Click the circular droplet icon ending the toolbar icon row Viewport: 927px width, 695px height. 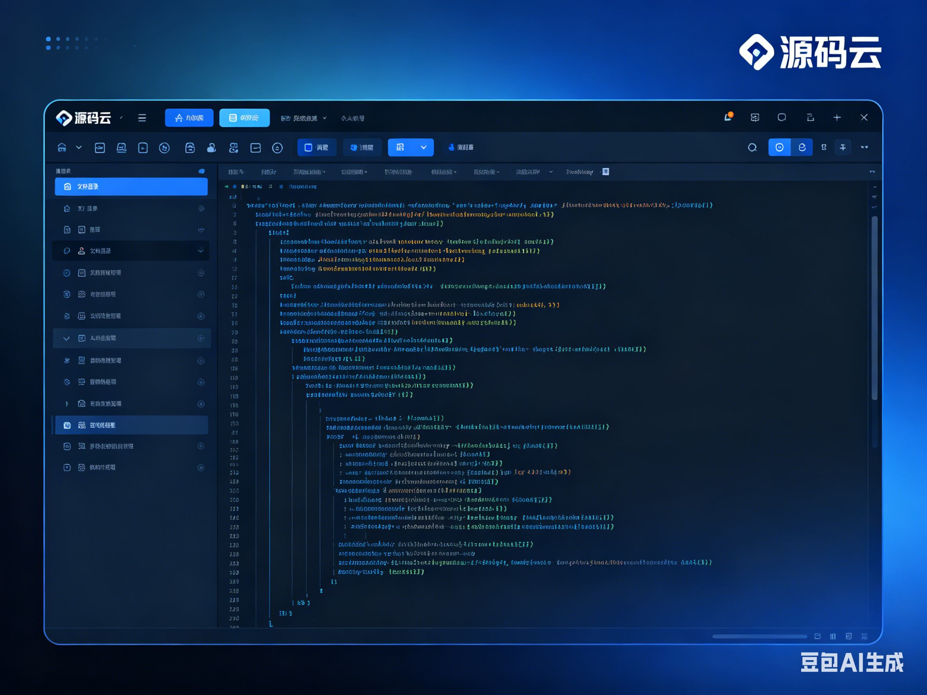(277, 147)
